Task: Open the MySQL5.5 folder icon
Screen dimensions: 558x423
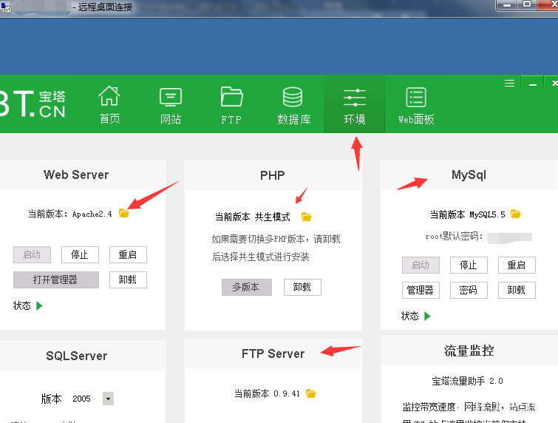Action: [x=516, y=214]
